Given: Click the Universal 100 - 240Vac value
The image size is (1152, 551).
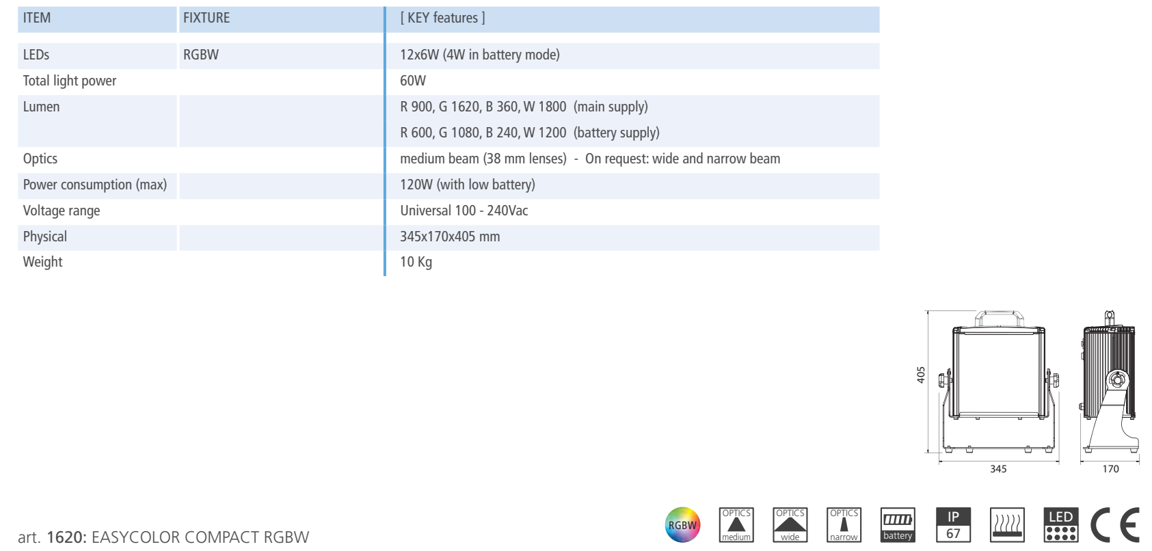Looking at the screenshot, I should pos(464,211).
